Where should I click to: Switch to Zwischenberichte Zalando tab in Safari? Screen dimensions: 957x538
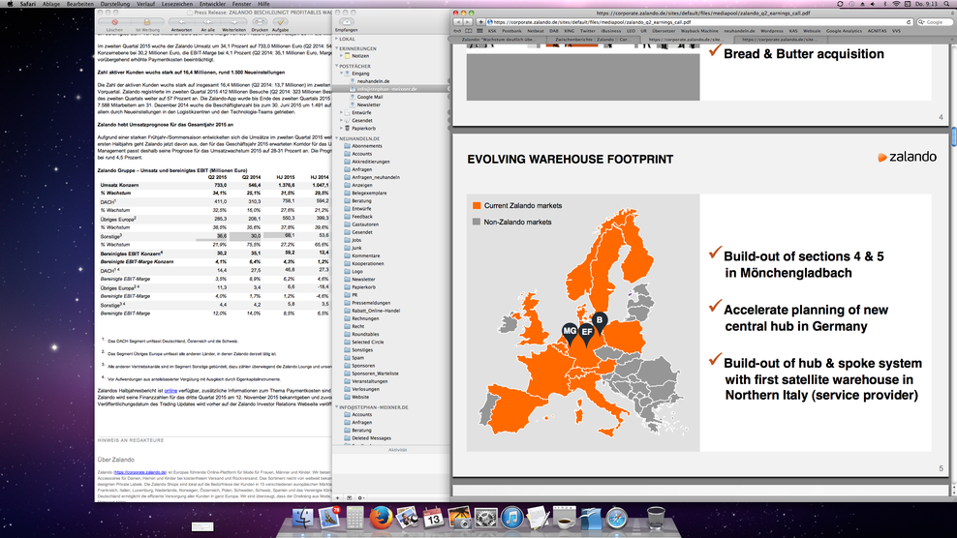click(x=591, y=39)
